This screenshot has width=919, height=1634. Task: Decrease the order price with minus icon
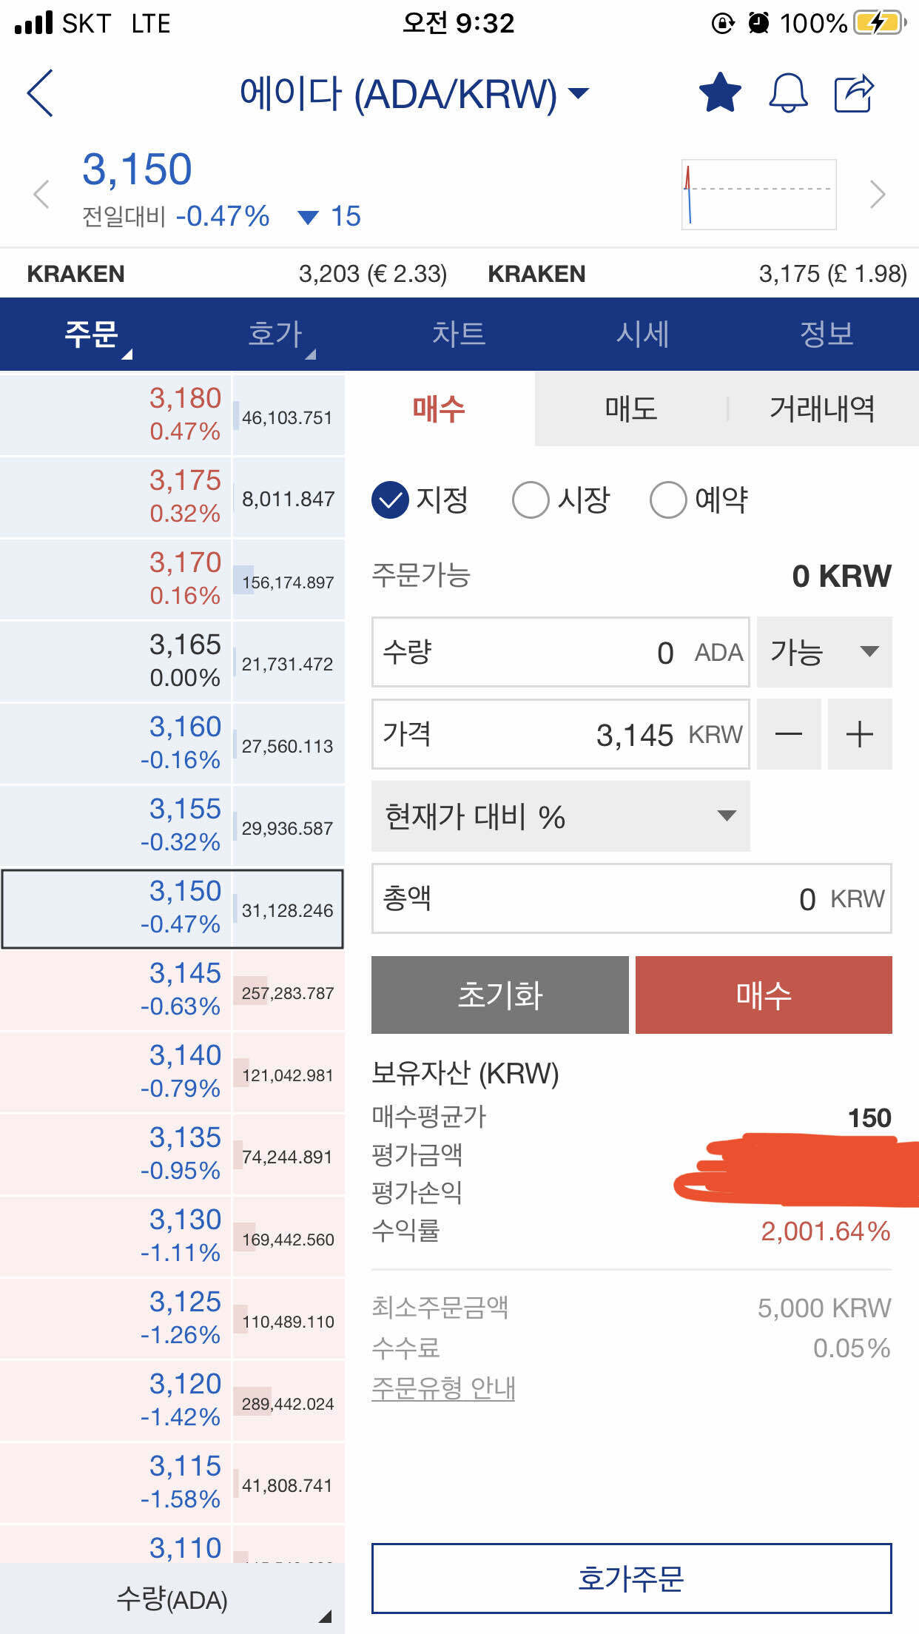point(789,734)
